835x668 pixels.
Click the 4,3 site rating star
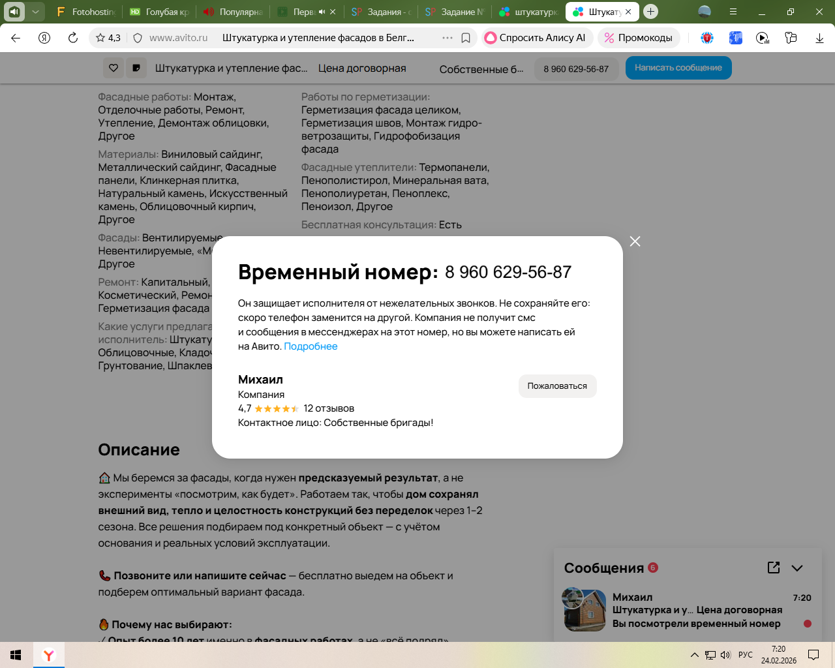pyautogui.click(x=108, y=38)
